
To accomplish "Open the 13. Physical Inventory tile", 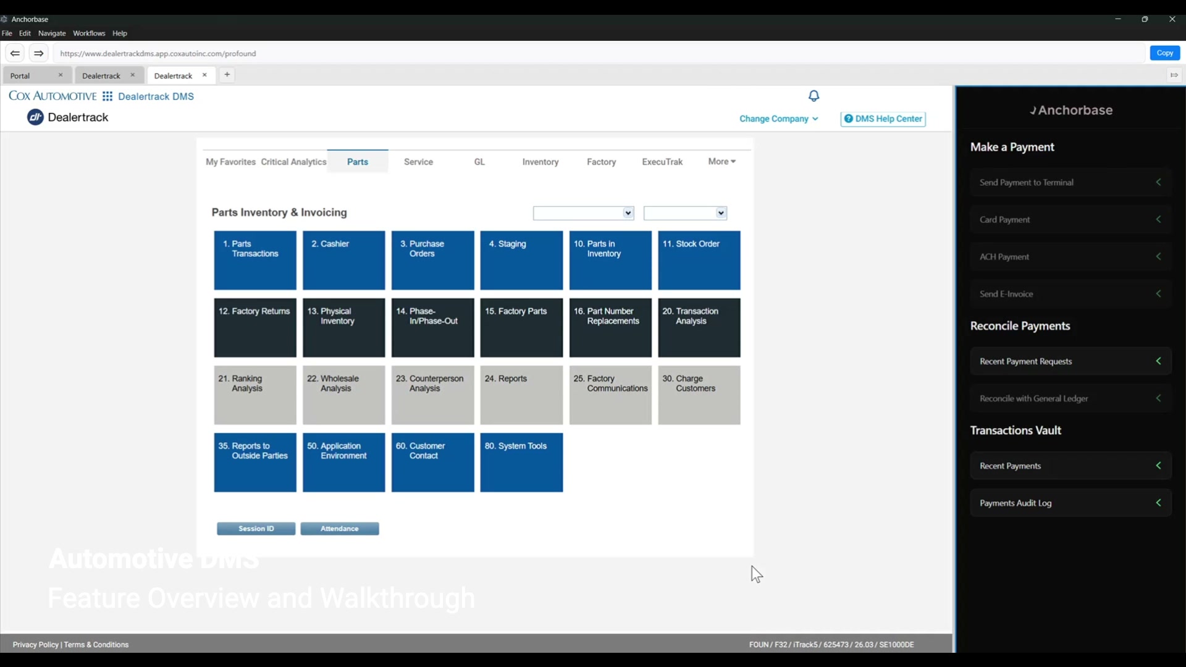I will (x=343, y=327).
